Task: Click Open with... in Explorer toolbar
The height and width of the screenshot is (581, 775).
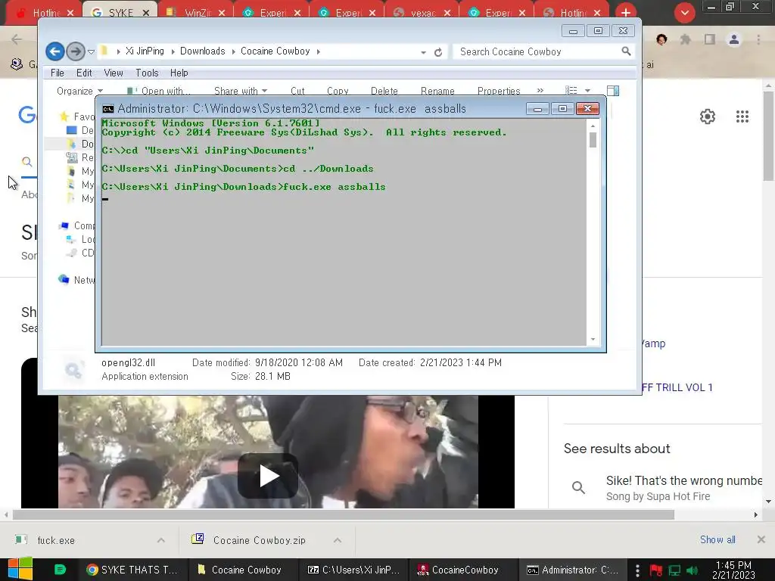Action: pyautogui.click(x=158, y=91)
